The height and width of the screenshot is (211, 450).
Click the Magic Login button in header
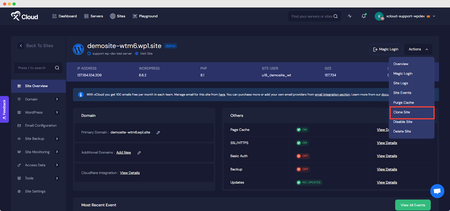pos(386,49)
